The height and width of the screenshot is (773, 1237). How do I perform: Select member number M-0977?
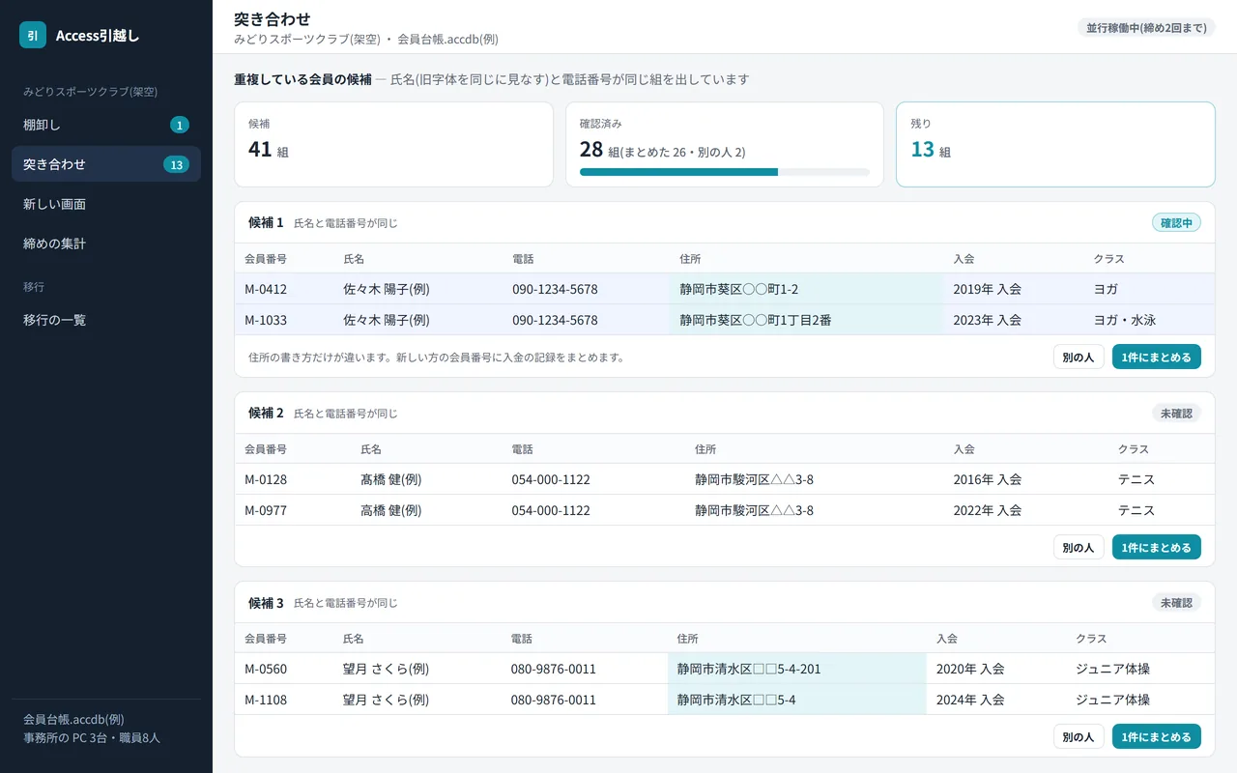(266, 510)
